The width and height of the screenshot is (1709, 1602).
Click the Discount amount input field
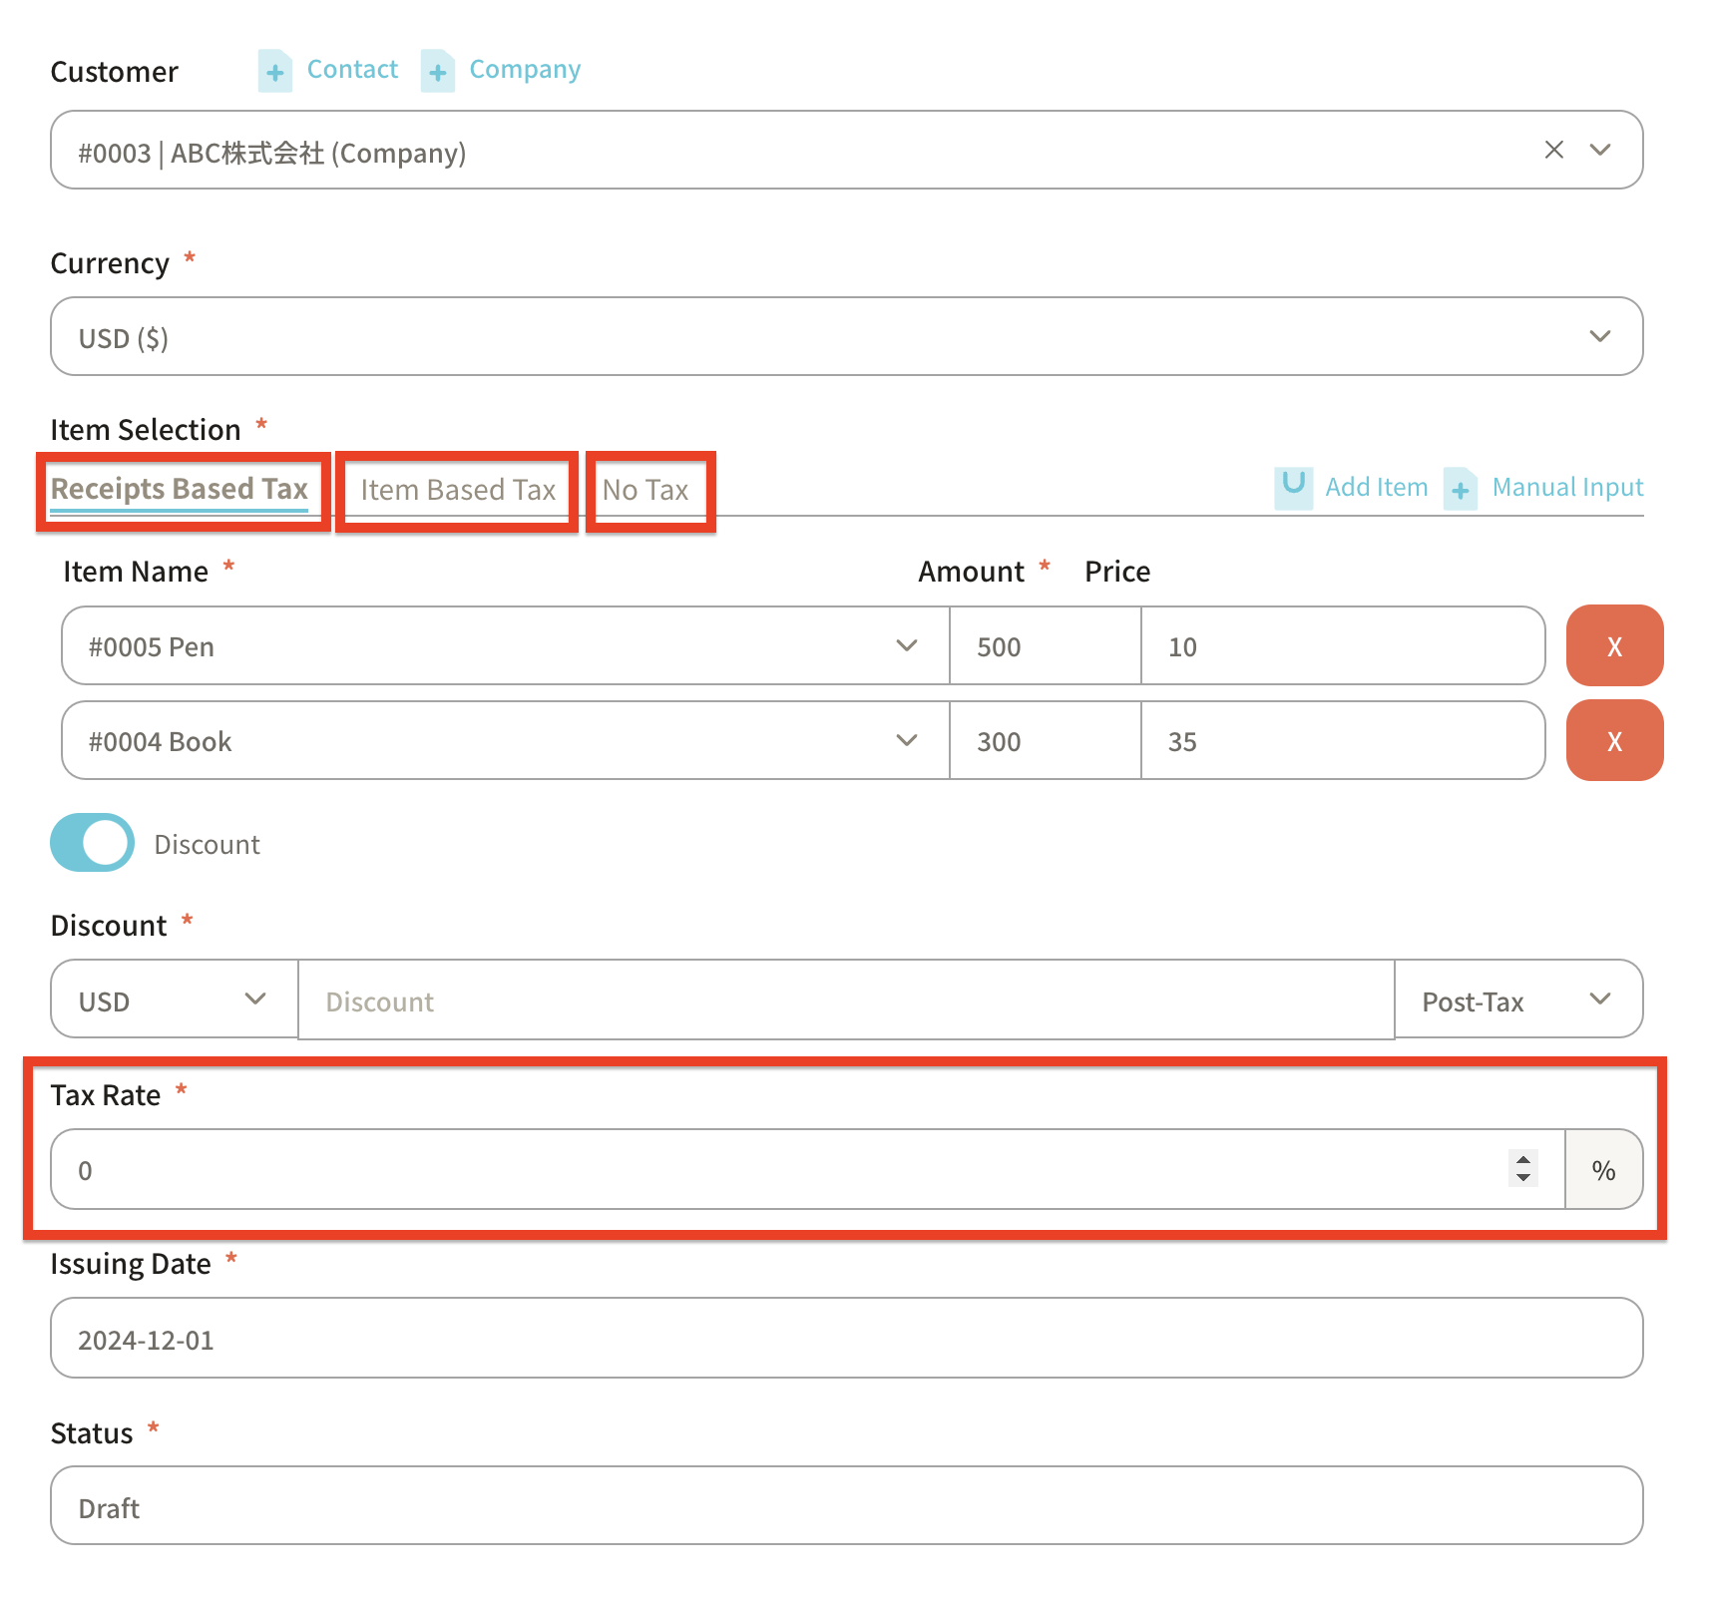pyautogui.click(x=845, y=1001)
